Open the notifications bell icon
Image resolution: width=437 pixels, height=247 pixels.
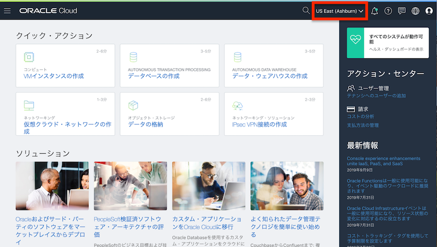tap(374, 10)
